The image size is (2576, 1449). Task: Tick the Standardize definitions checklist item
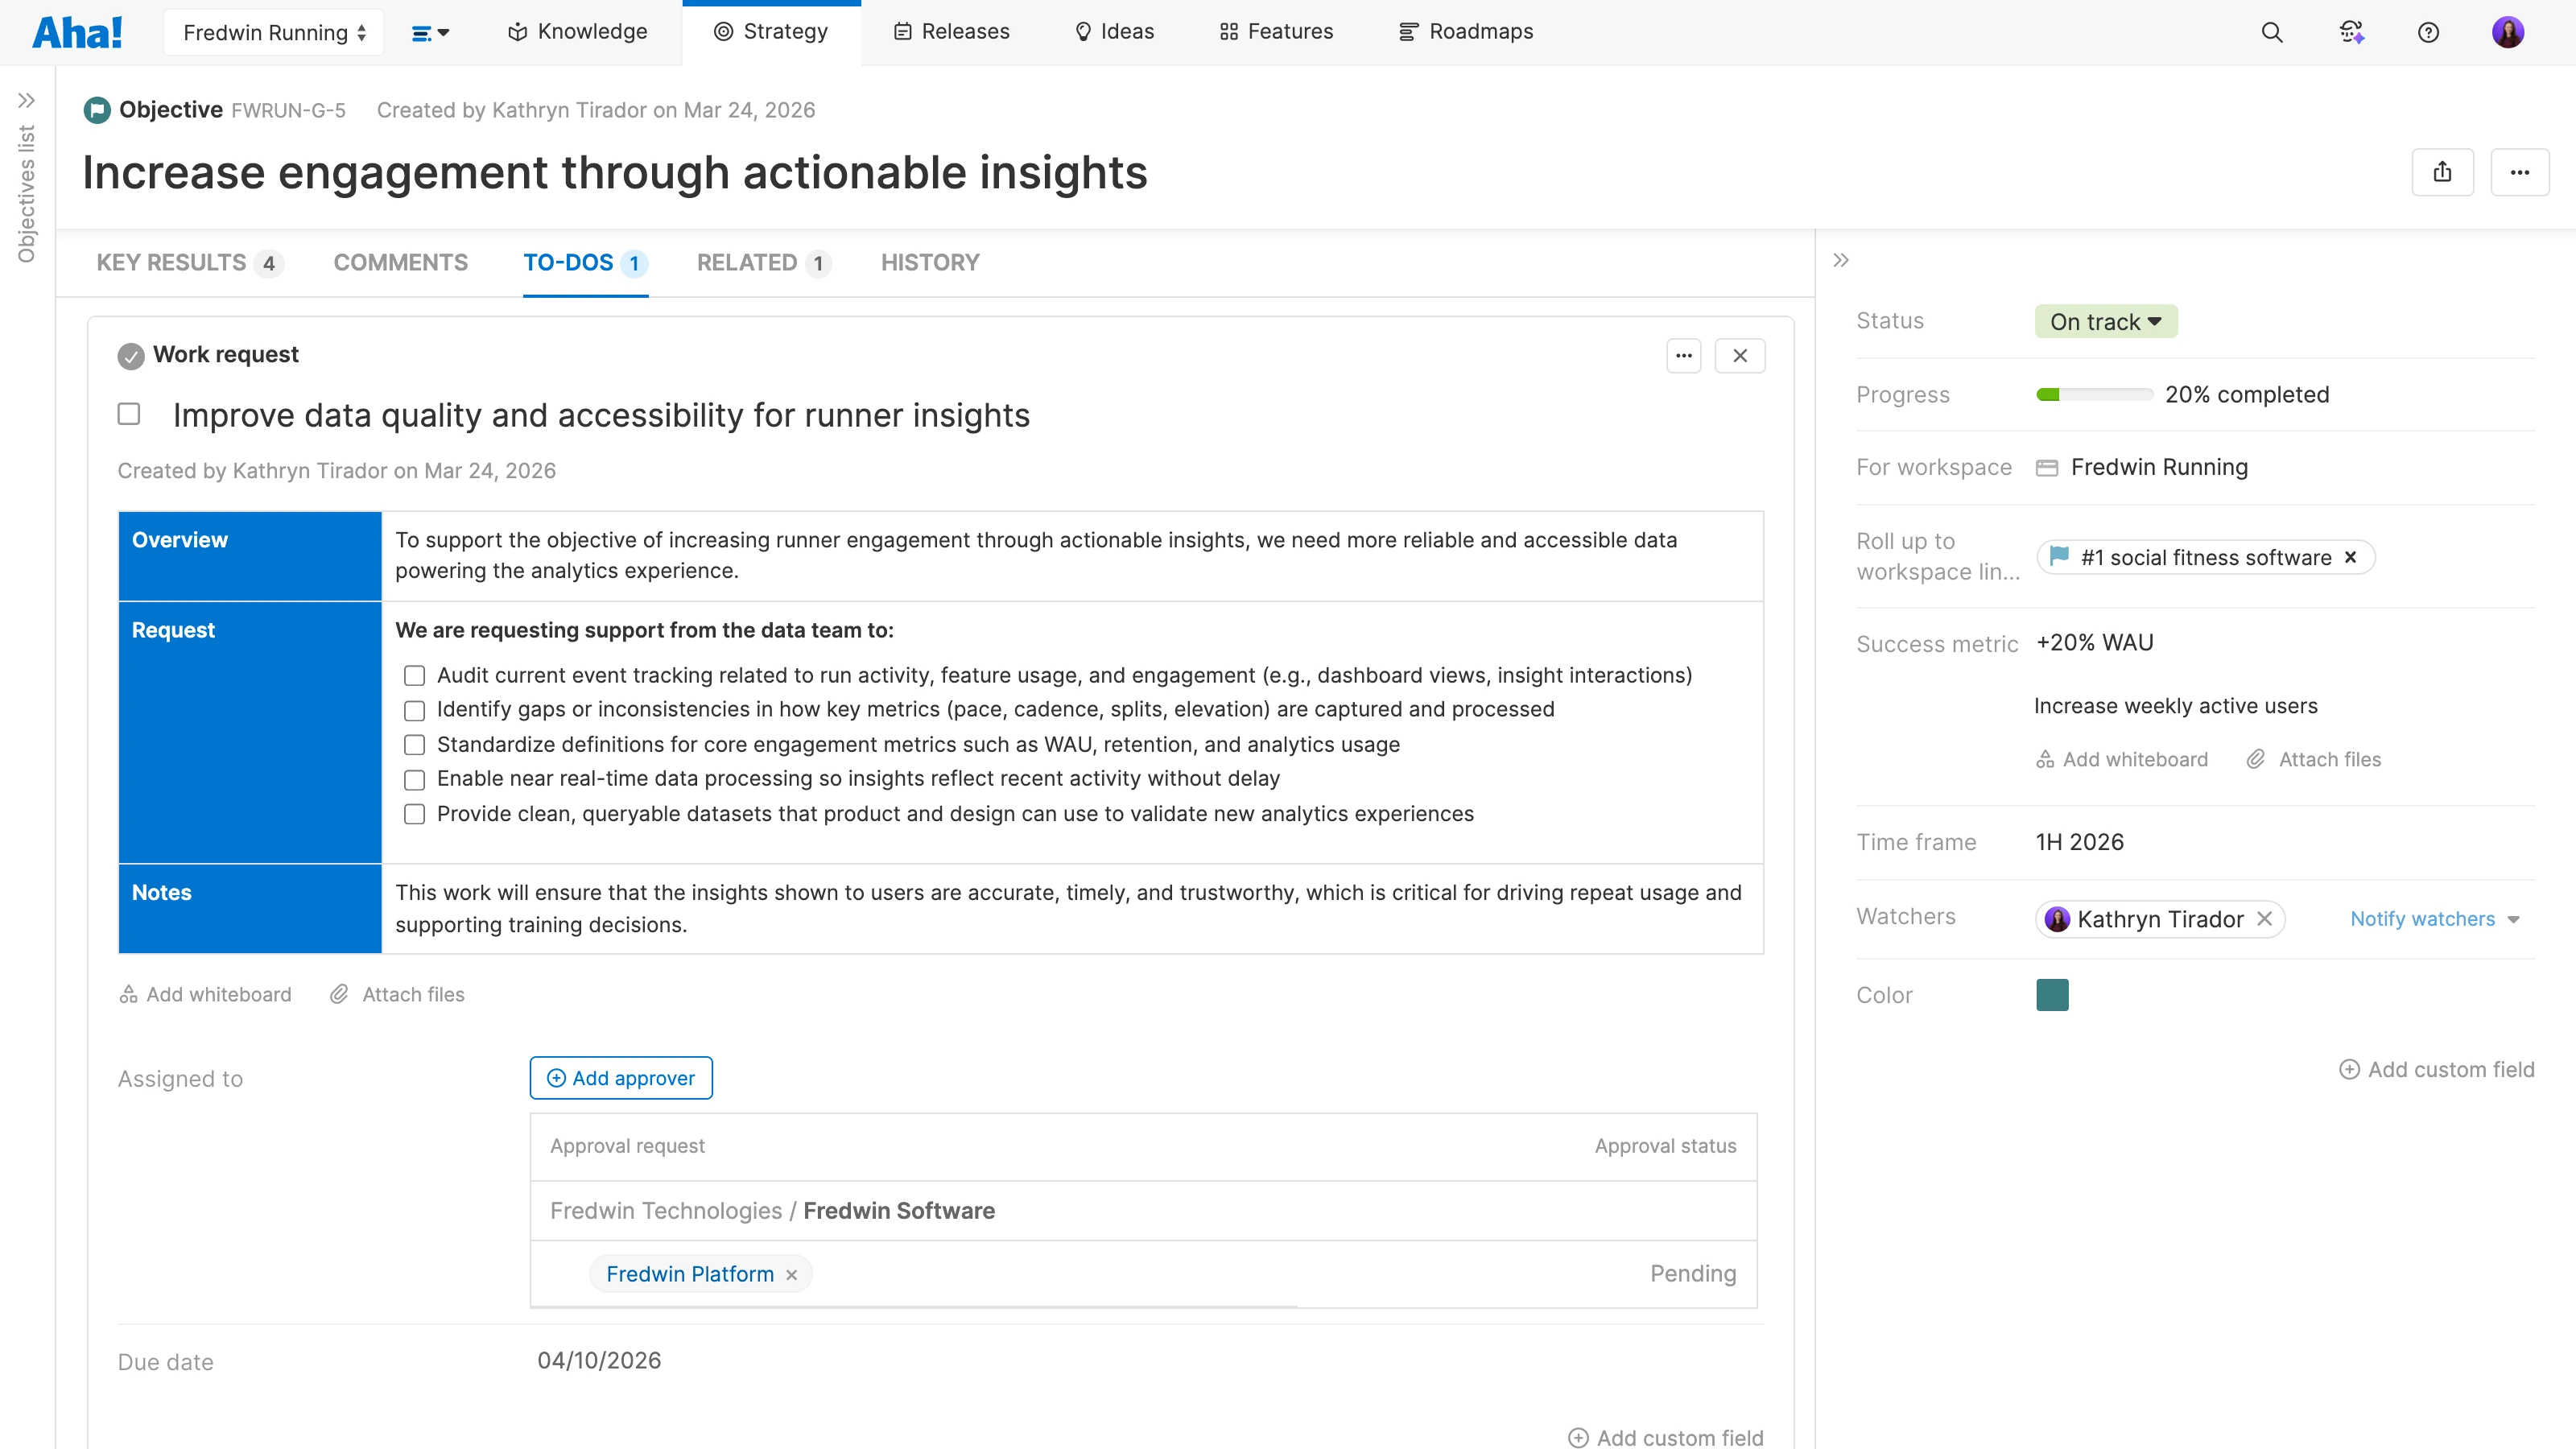point(414,745)
